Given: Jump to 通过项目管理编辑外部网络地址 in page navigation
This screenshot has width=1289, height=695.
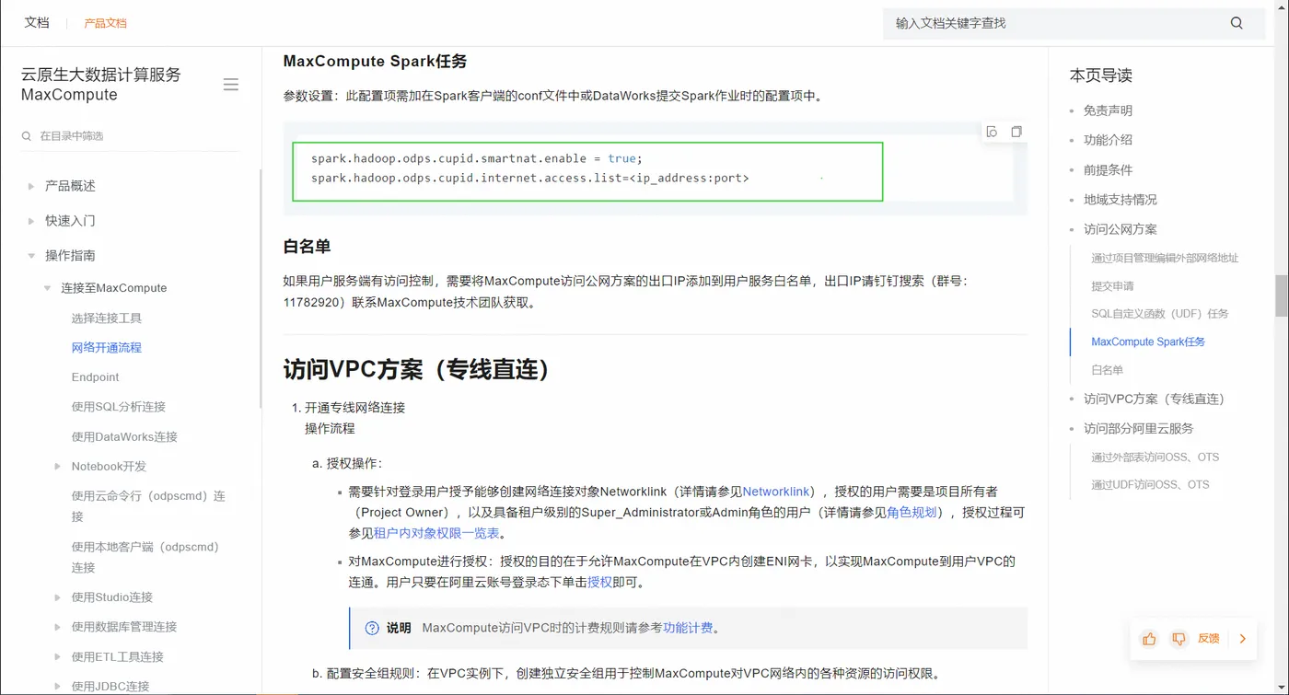Looking at the screenshot, I should click(1165, 259).
